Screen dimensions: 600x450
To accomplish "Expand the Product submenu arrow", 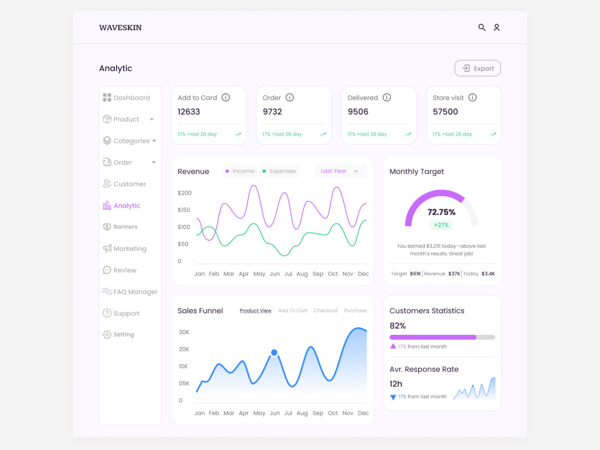I will coord(152,119).
